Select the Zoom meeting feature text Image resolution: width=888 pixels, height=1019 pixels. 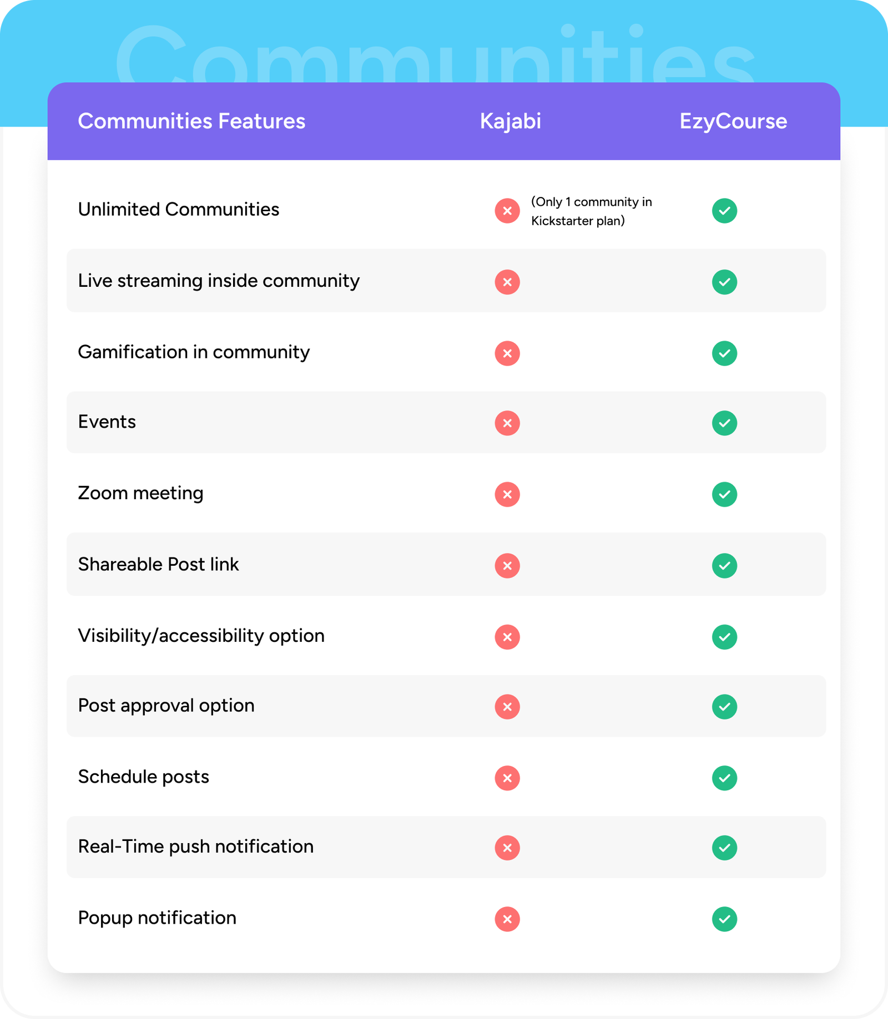tap(140, 493)
